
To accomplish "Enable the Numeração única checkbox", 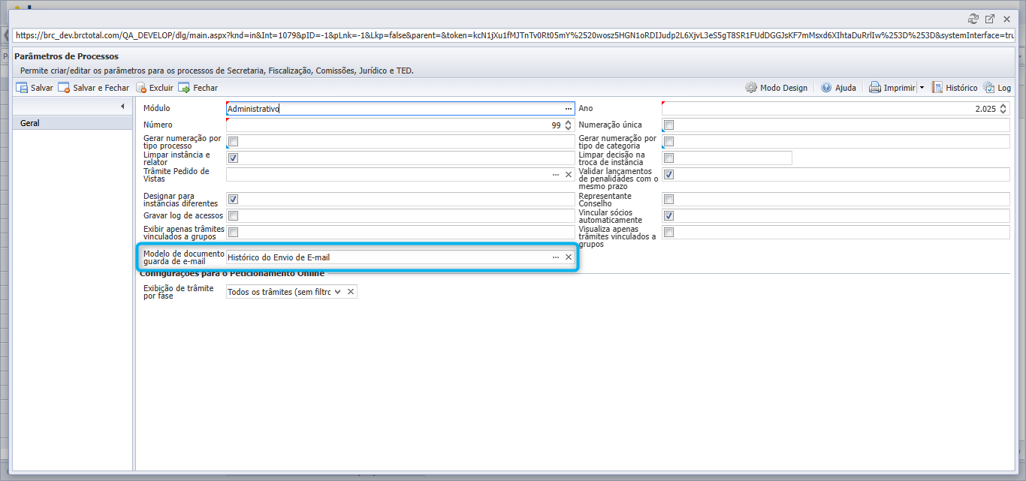I will 669,125.
